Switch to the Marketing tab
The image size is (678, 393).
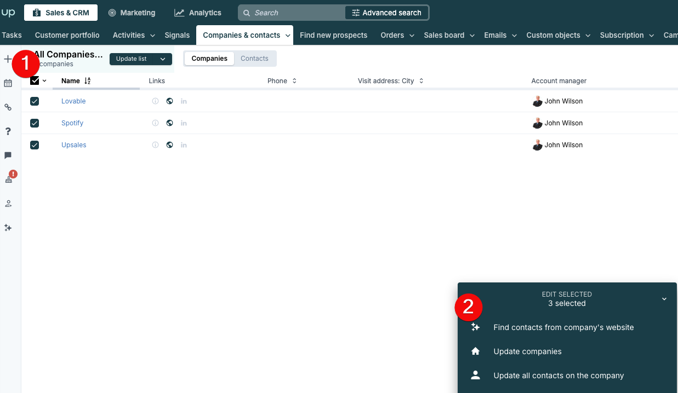132,13
